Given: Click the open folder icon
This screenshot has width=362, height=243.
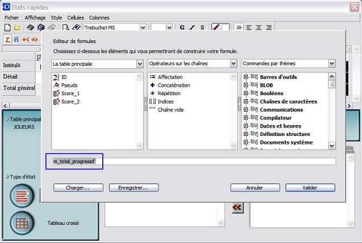Looking at the screenshot, I should click(x=17, y=27).
